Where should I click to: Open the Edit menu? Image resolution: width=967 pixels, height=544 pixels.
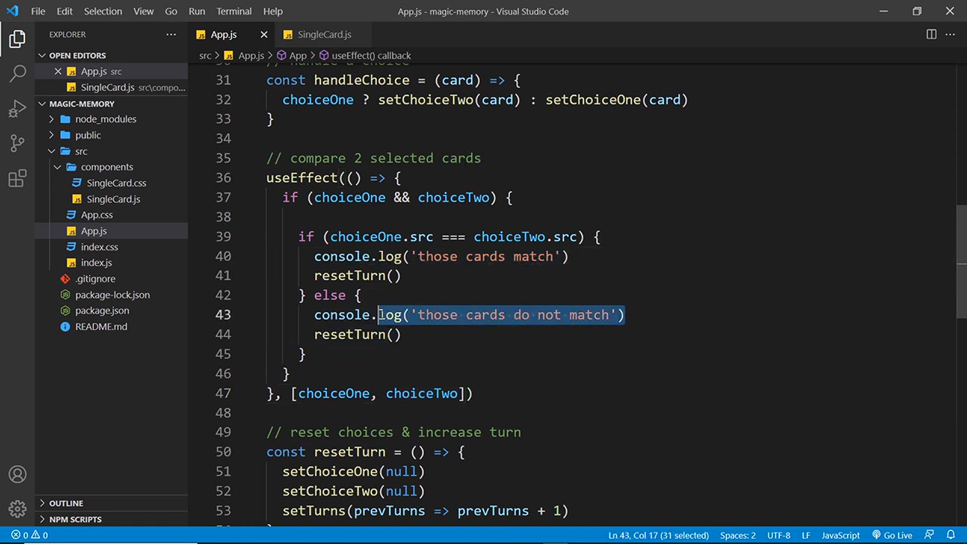point(64,11)
